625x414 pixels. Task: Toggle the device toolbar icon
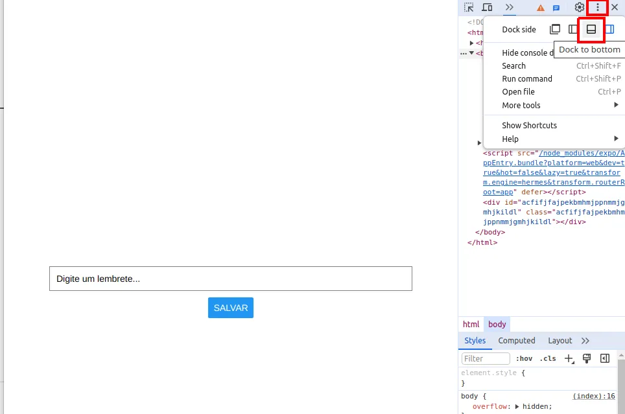pos(487,7)
